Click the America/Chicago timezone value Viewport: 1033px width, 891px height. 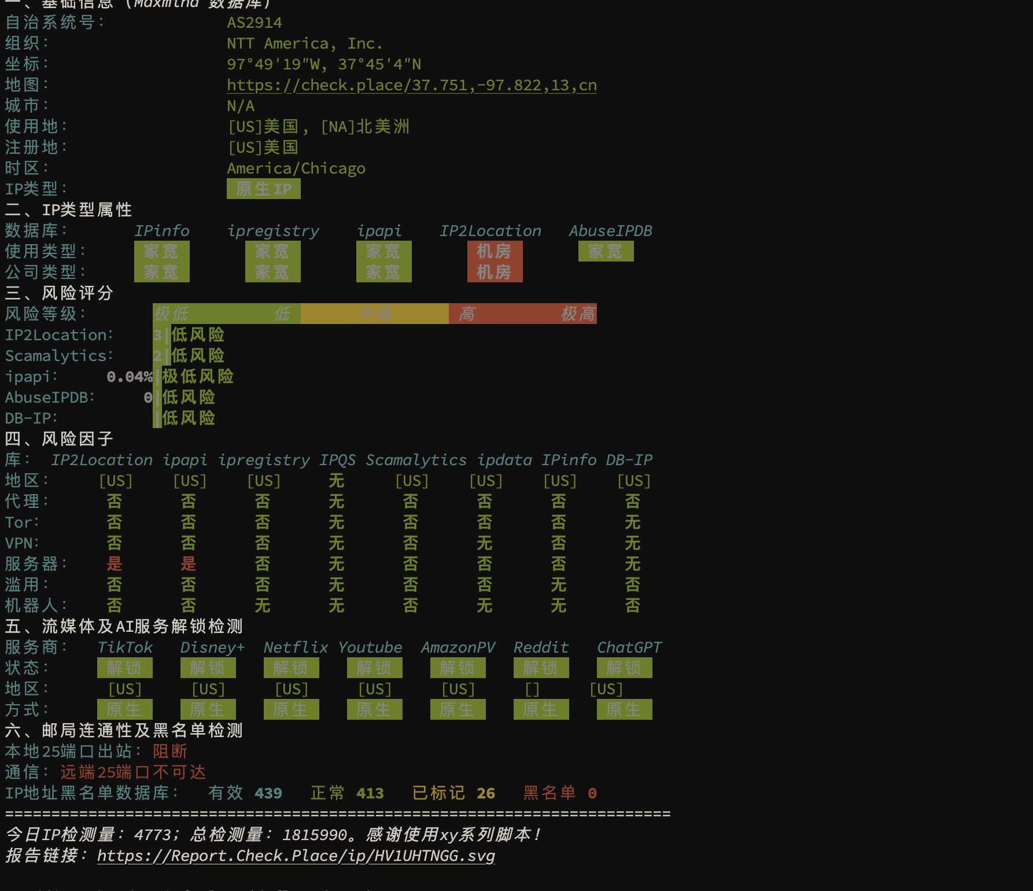tap(296, 168)
